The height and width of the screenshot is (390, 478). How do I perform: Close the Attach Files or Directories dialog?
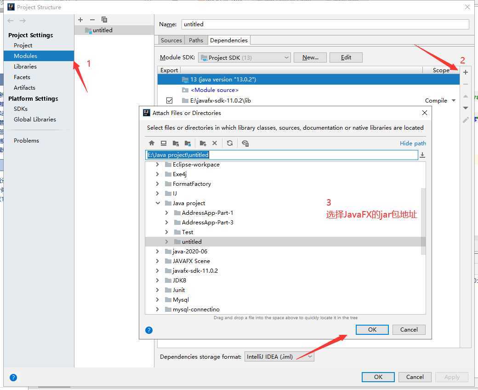[x=424, y=113]
